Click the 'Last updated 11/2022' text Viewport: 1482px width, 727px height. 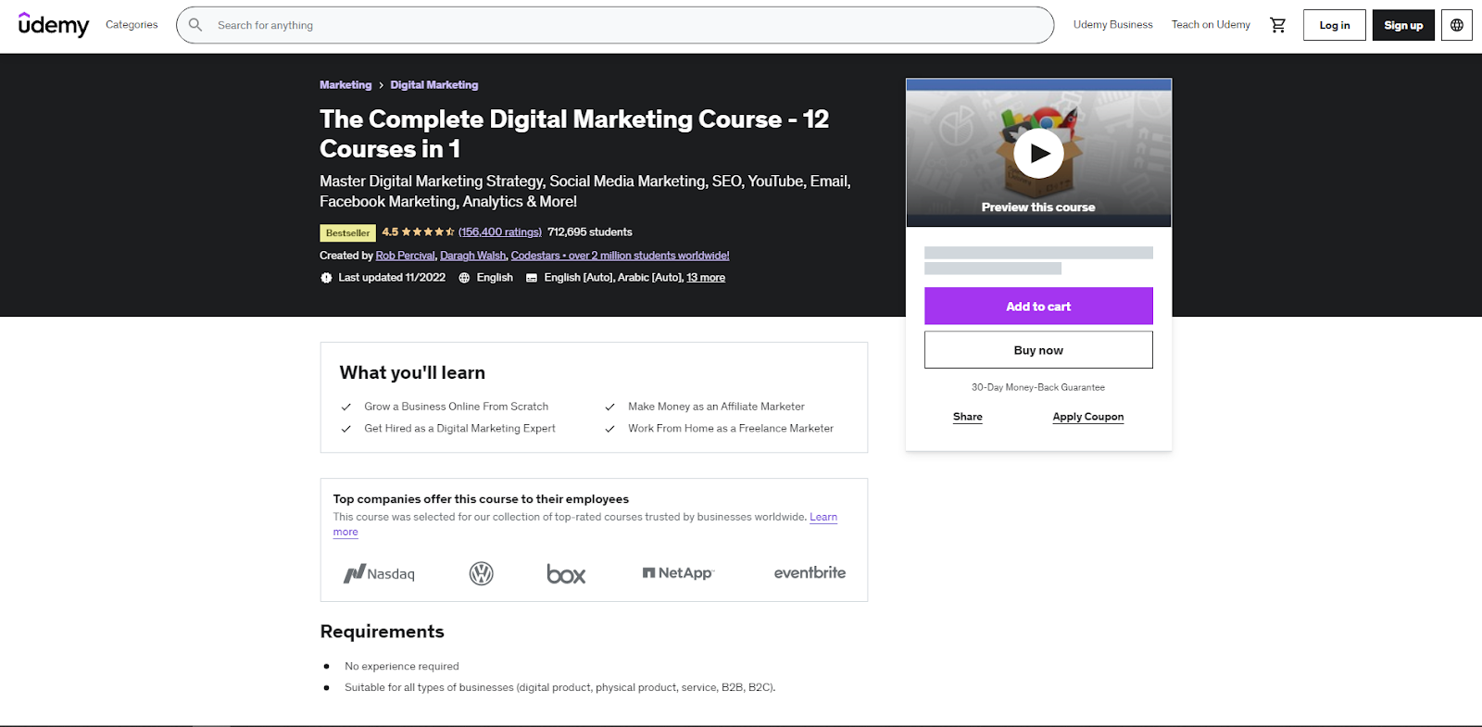[392, 278]
